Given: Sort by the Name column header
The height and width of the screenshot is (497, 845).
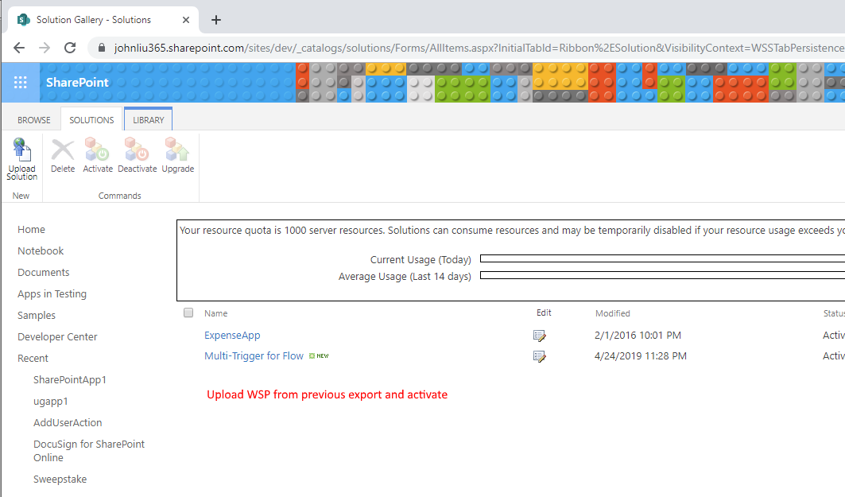Looking at the screenshot, I should coord(215,313).
